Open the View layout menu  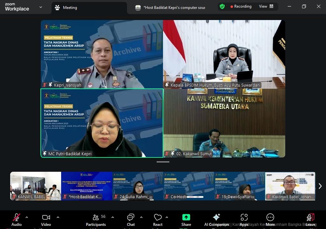266,6
